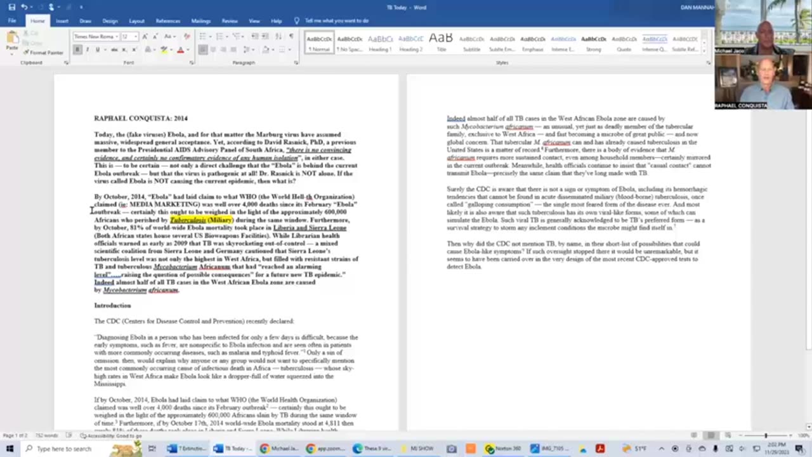Open the Norton 360 taskbar item

503,449
